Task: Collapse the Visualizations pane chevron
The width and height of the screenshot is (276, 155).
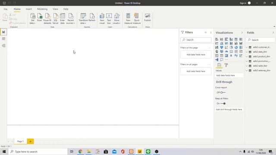Action: pyautogui.click(x=242, y=33)
